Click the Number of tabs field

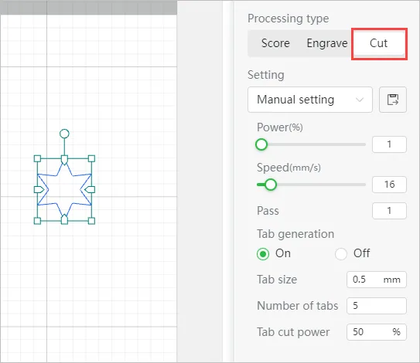coord(377,306)
